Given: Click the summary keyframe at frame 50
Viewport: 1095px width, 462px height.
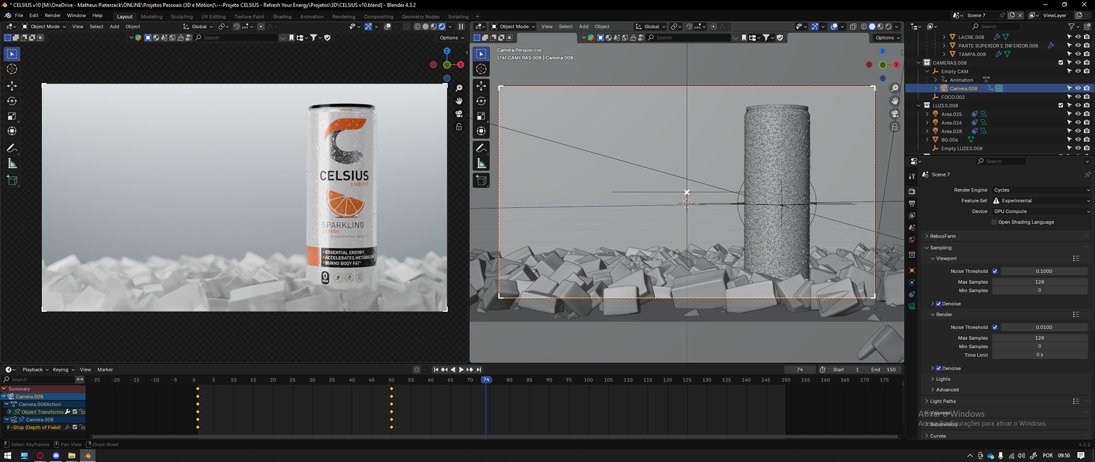Looking at the screenshot, I should [391, 389].
